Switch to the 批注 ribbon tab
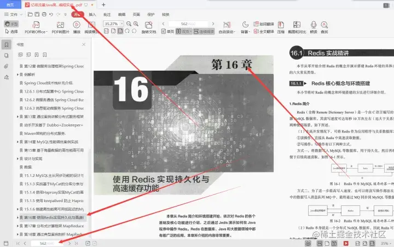 (x=107, y=15)
